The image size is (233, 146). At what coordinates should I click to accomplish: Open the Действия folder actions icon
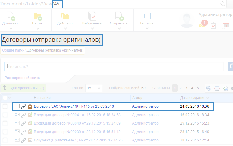[x=65, y=16]
